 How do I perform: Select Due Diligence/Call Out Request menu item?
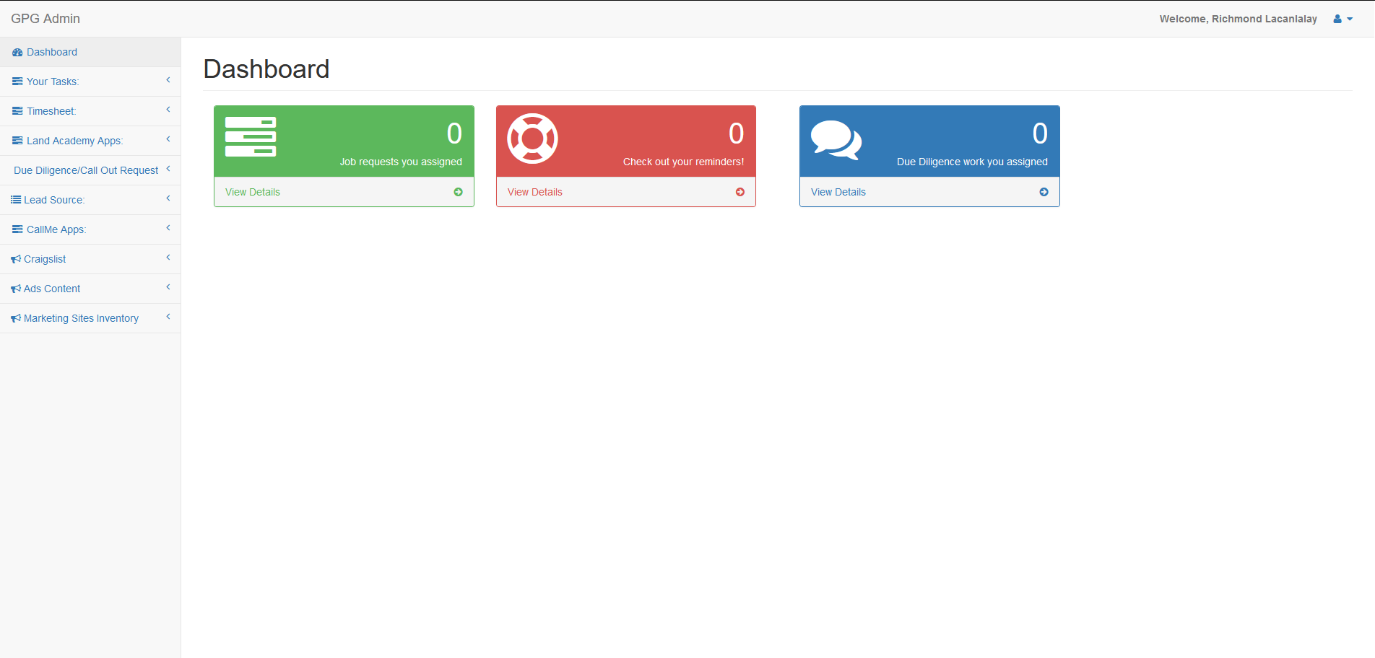pos(90,170)
